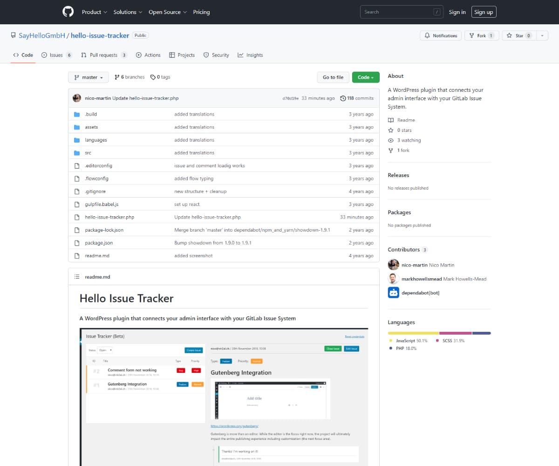Click the languages folder icon
Image resolution: width=559 pixels, height=466 pixels.
tap(77, 140)
